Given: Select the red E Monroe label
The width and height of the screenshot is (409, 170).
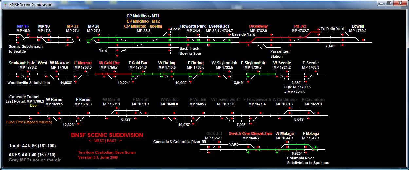Looking at the screenshot, I should pyautogui.click(x=83, y=63).
